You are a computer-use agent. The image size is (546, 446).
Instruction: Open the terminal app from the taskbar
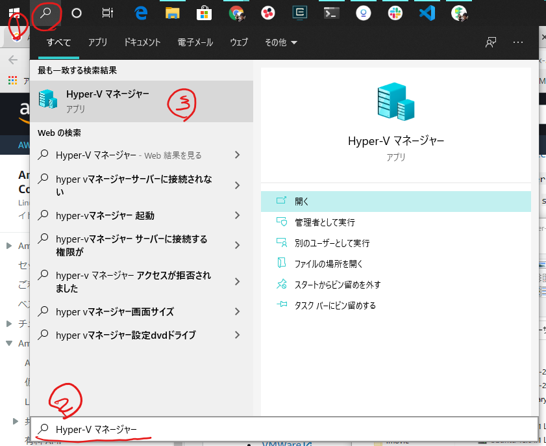(332, 13)
